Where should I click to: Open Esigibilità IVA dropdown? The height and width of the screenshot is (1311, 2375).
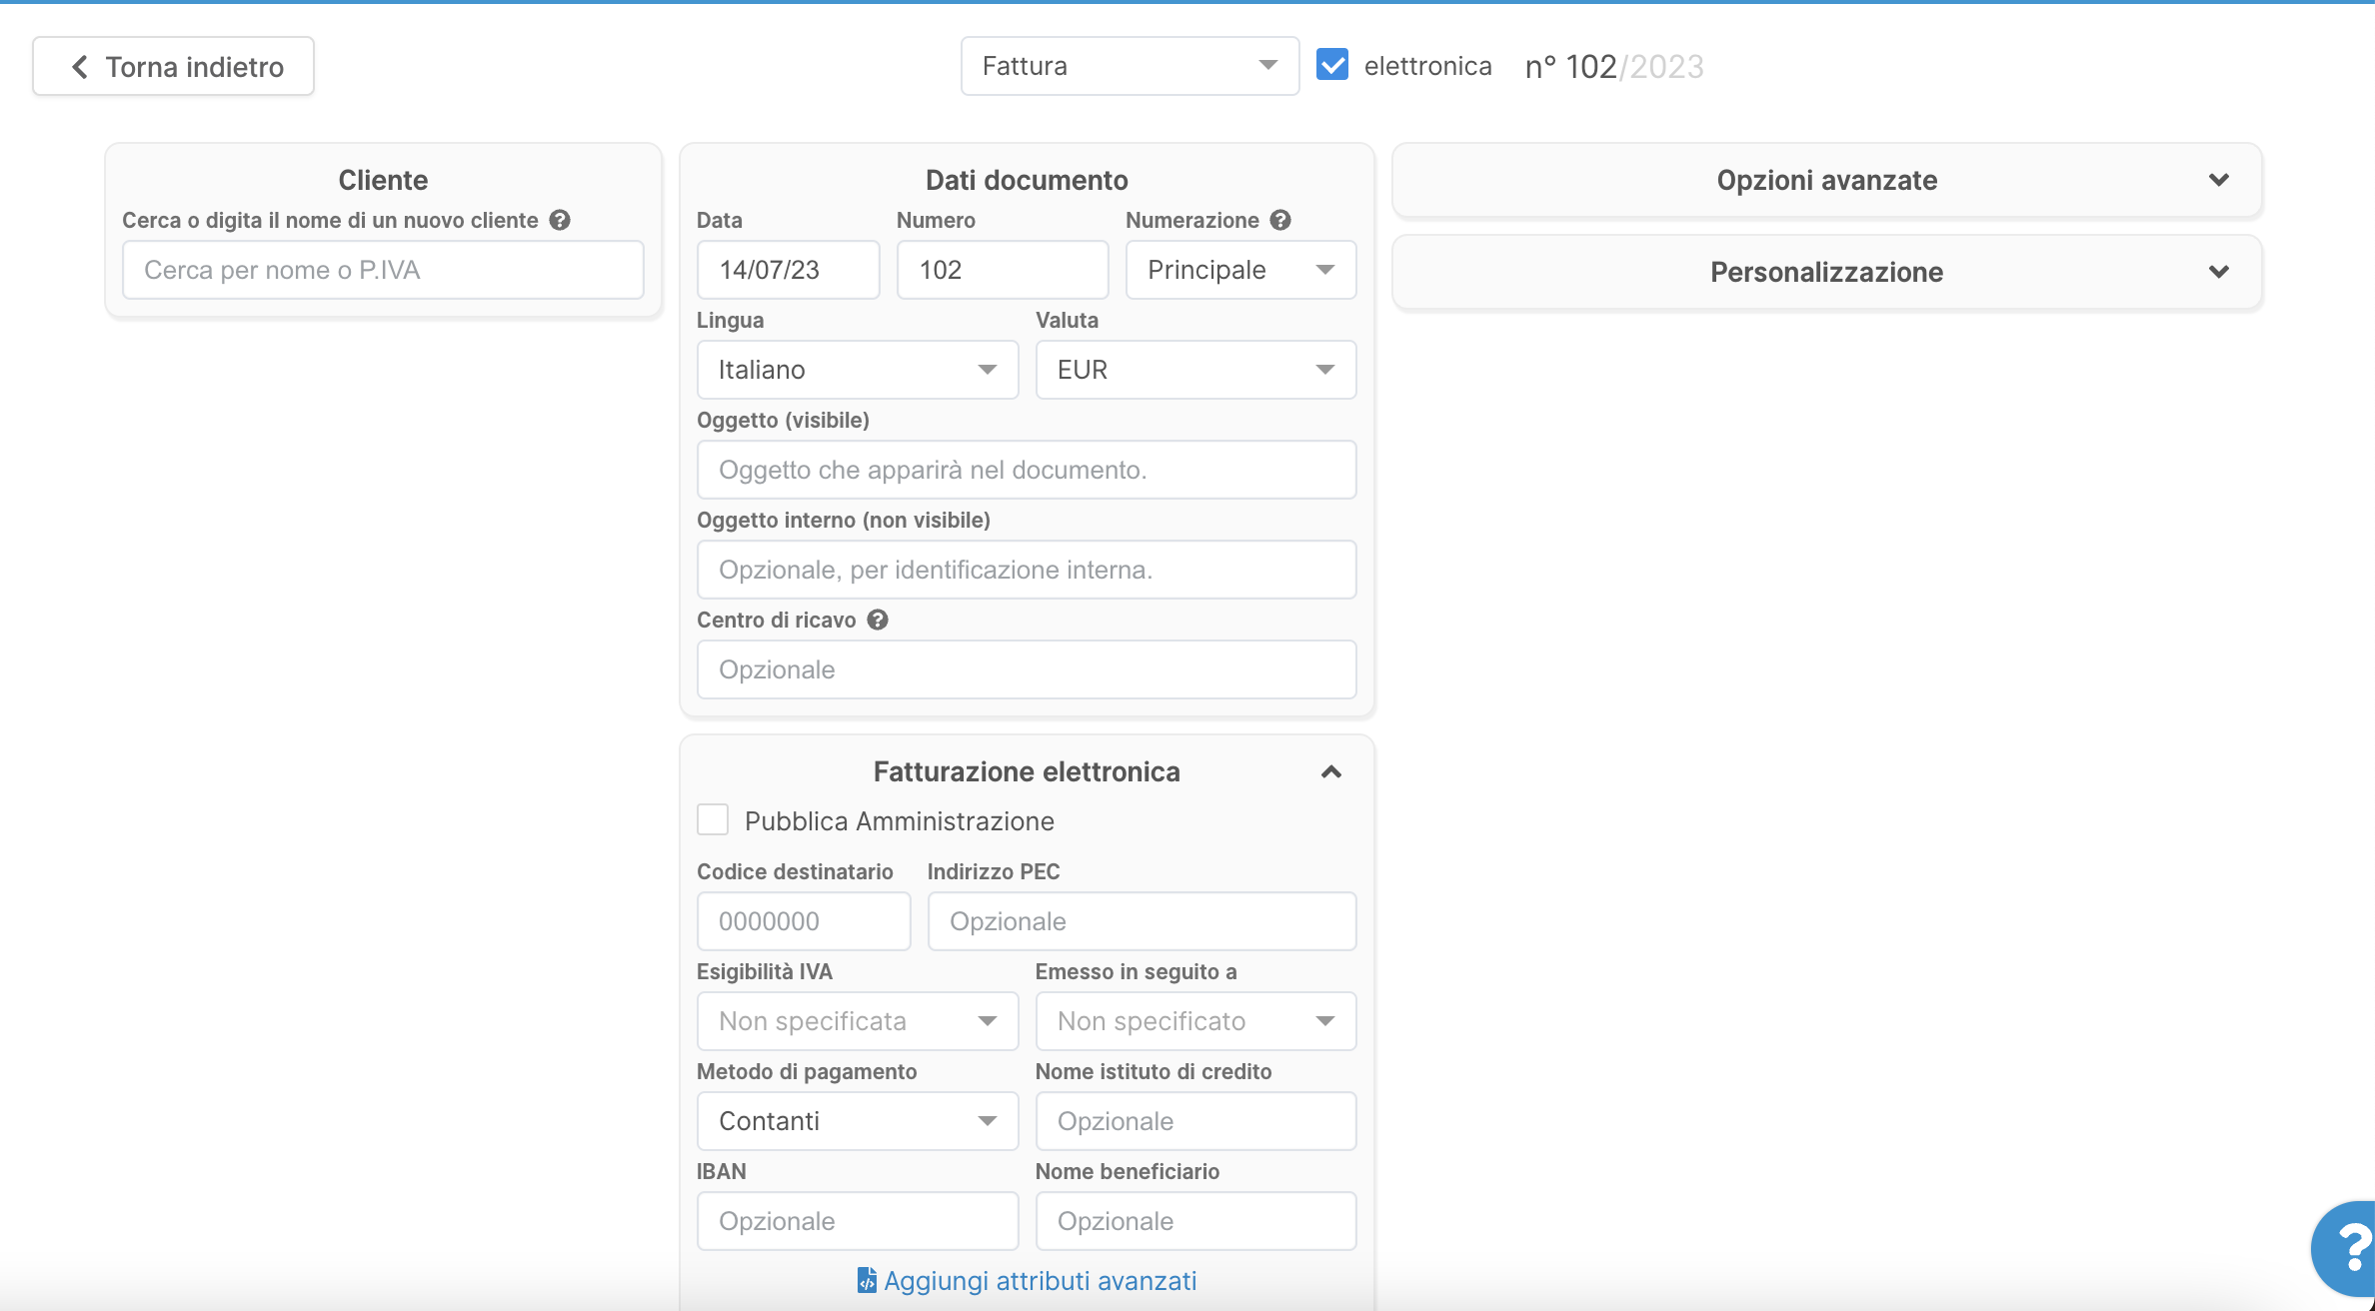point(857,1021)
